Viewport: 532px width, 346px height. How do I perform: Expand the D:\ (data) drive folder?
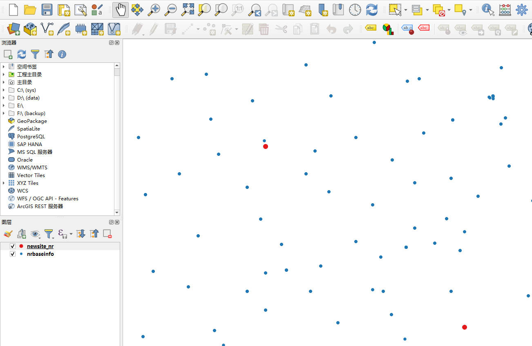point(4,98)
